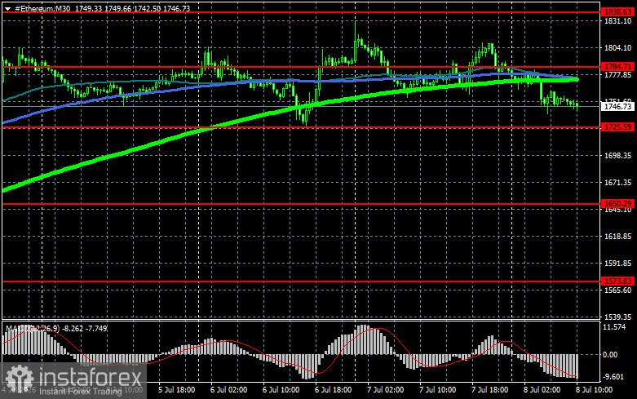Click the 1618.85 price scale value
The image size is (637, 399).
618,237
